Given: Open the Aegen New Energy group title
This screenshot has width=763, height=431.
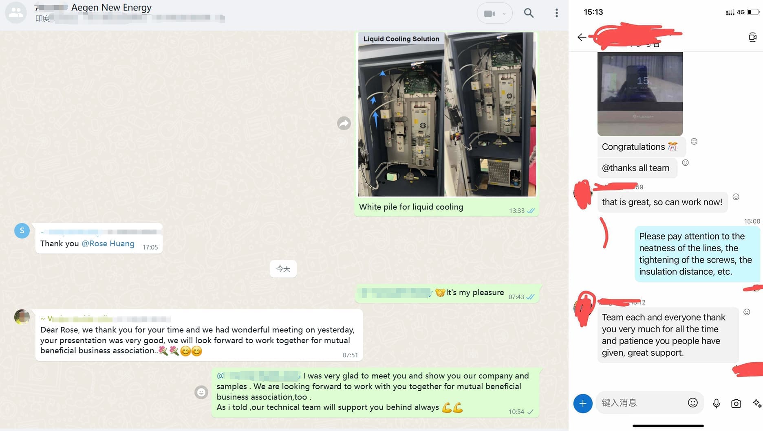Looking at the screenshot, I should click(x=111, y=7).
